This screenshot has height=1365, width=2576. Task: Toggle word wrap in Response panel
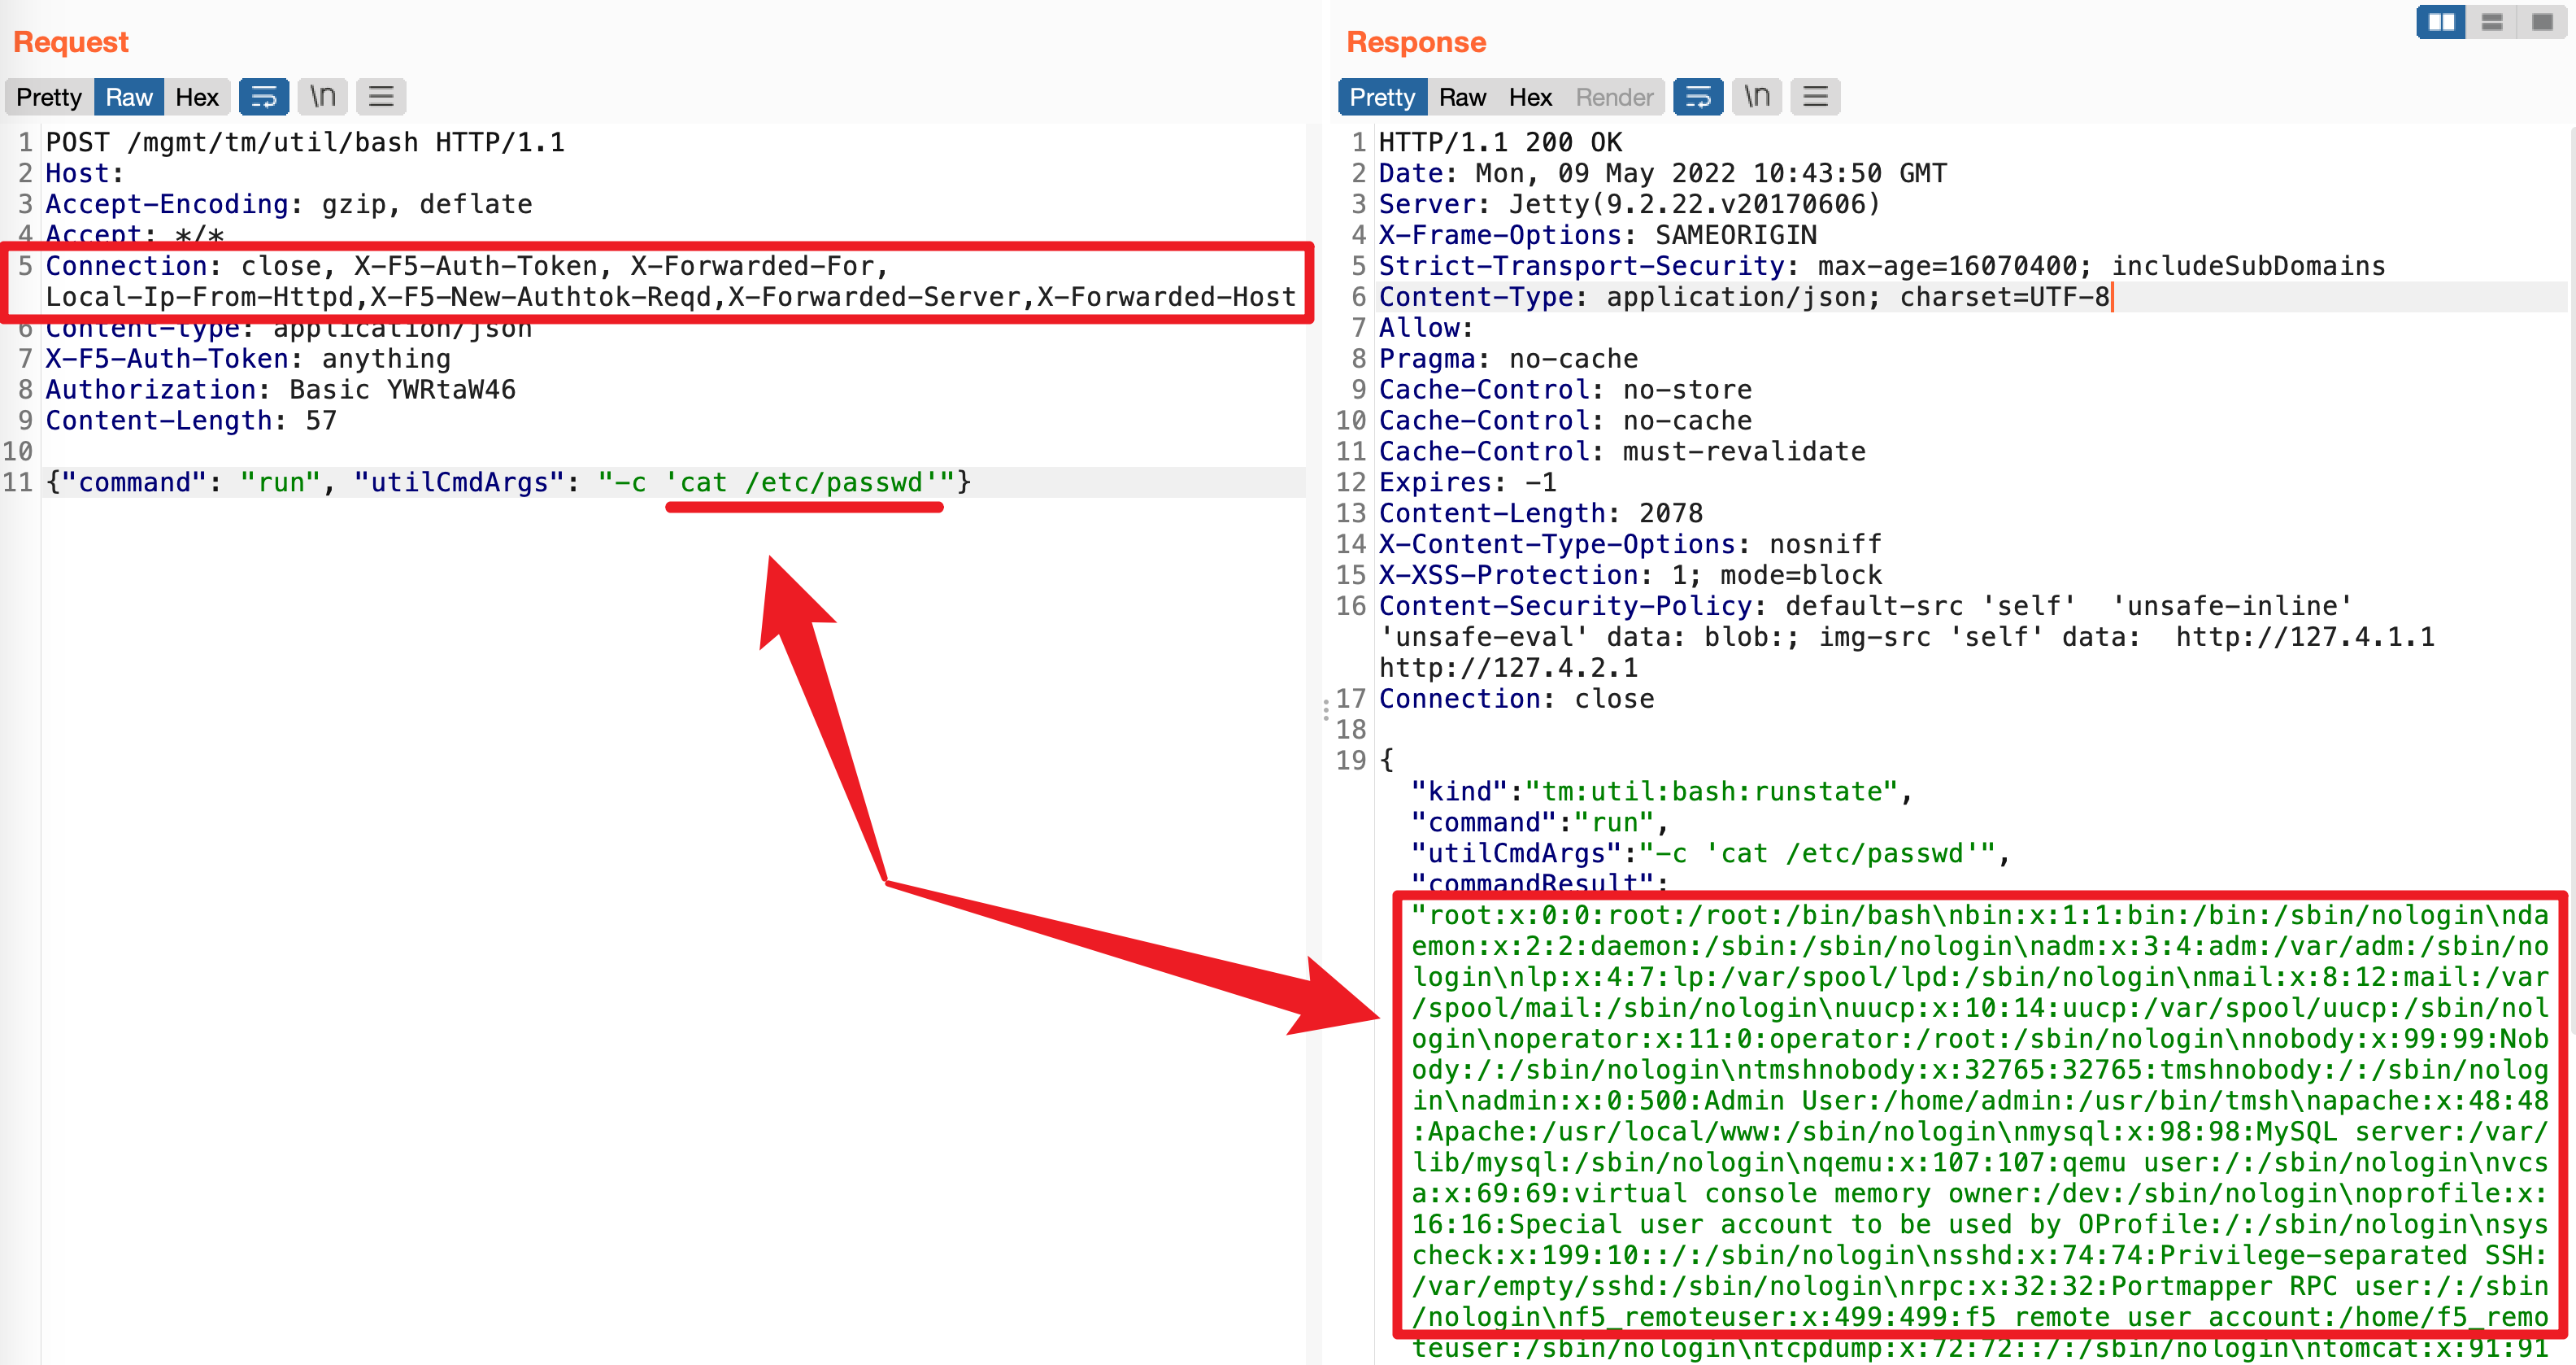pyautogui.click(x=1698, y=97)
